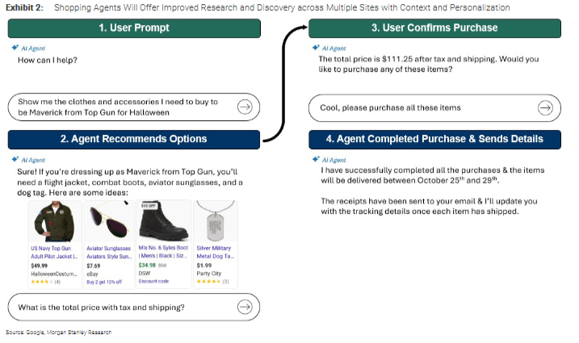Click AI Agent sparkle icon under Agent Completed Purchase
The height and width of the screenshot is (343, 579).
coord(316,159)
